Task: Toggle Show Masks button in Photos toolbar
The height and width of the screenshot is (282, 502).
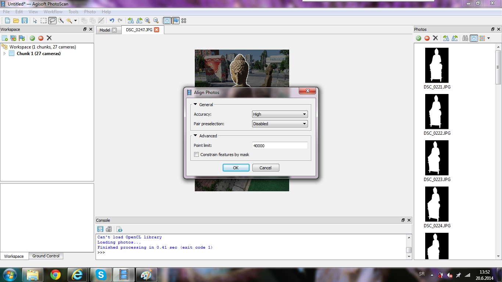Action: click(474, 38)
